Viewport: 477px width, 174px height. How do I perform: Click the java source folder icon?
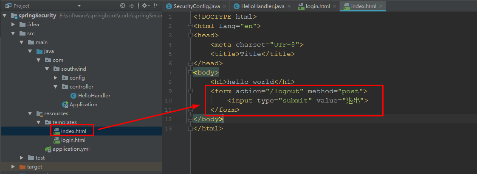[x=40, y=51]
